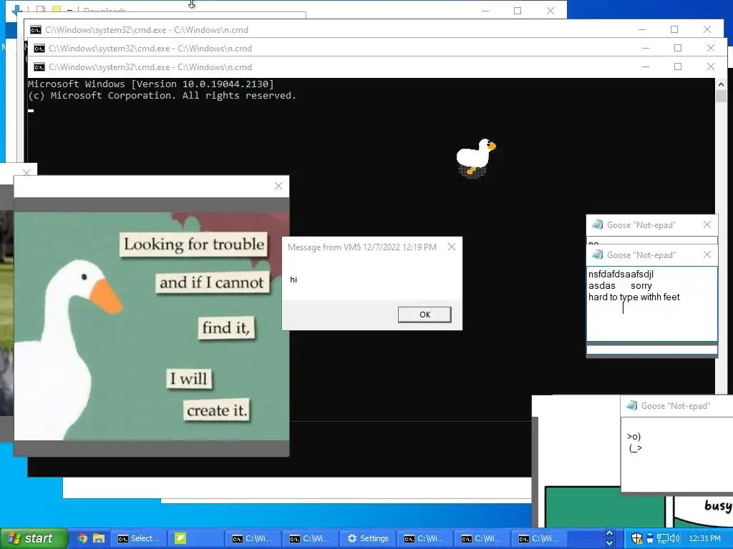Click the notepad icon of the feet-note Not-epad
The image size is (733, 549).
click(x=597, y=254)
